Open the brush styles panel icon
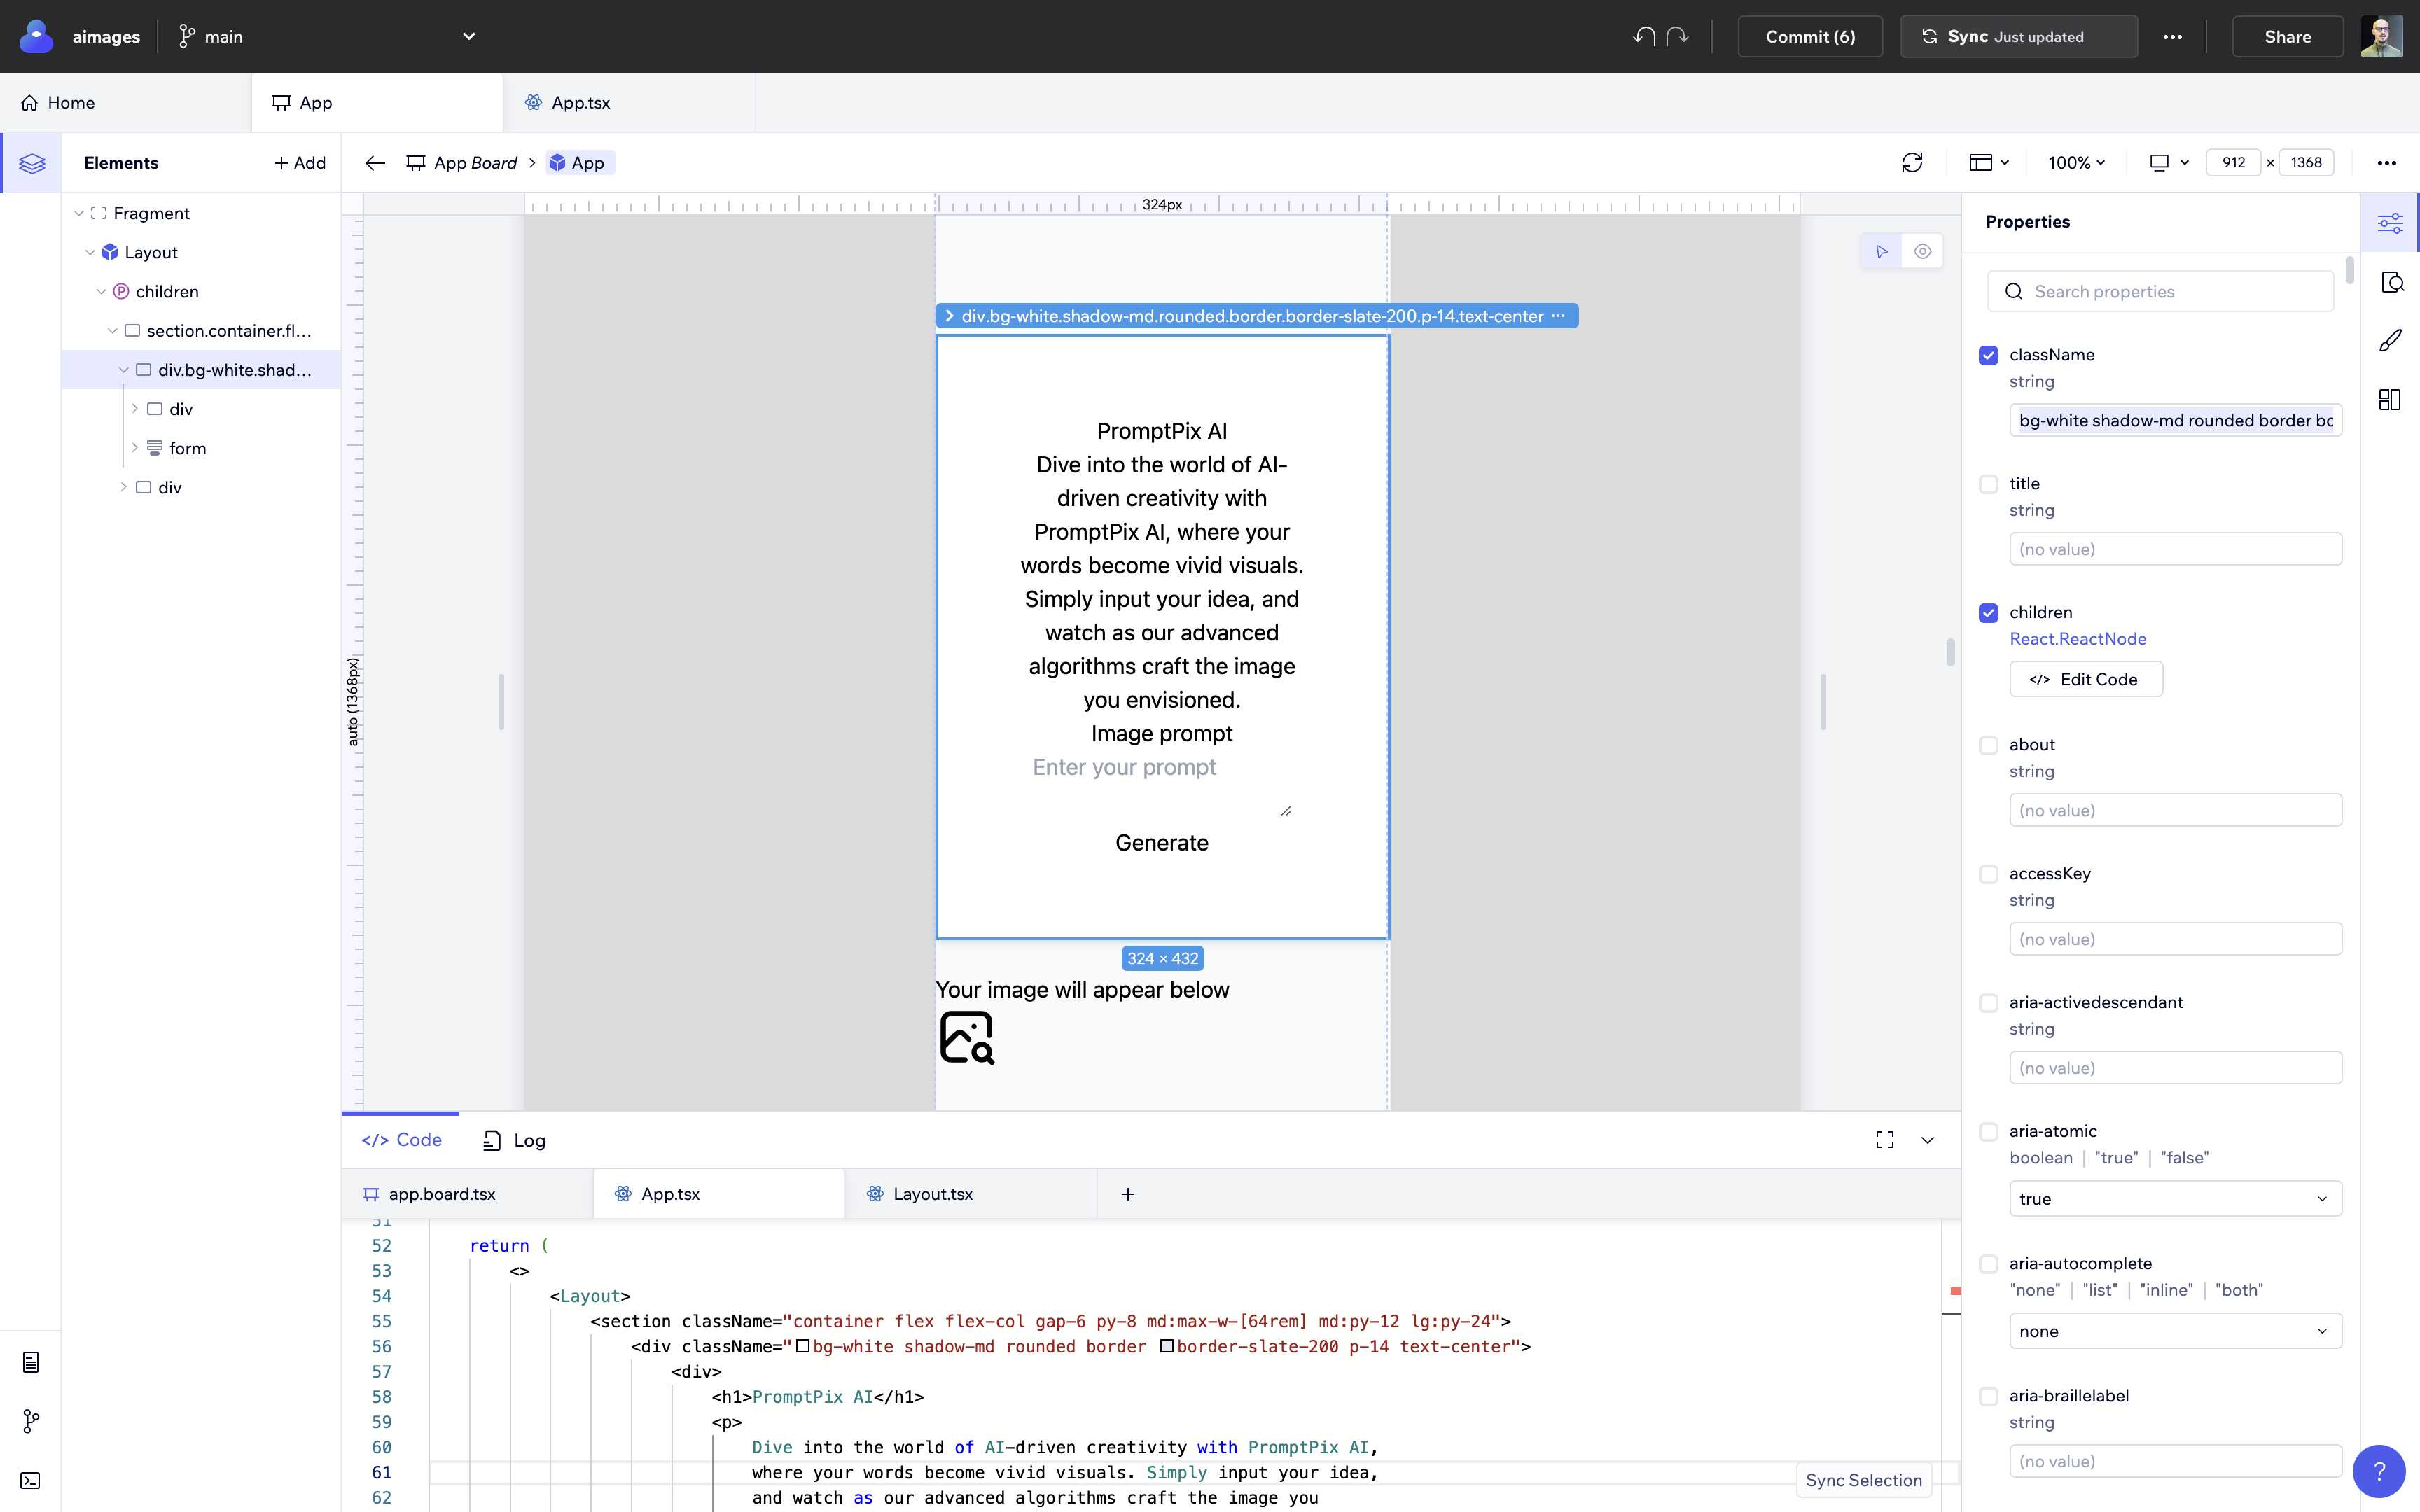2420x1512 pixels. coord(2390,341)
